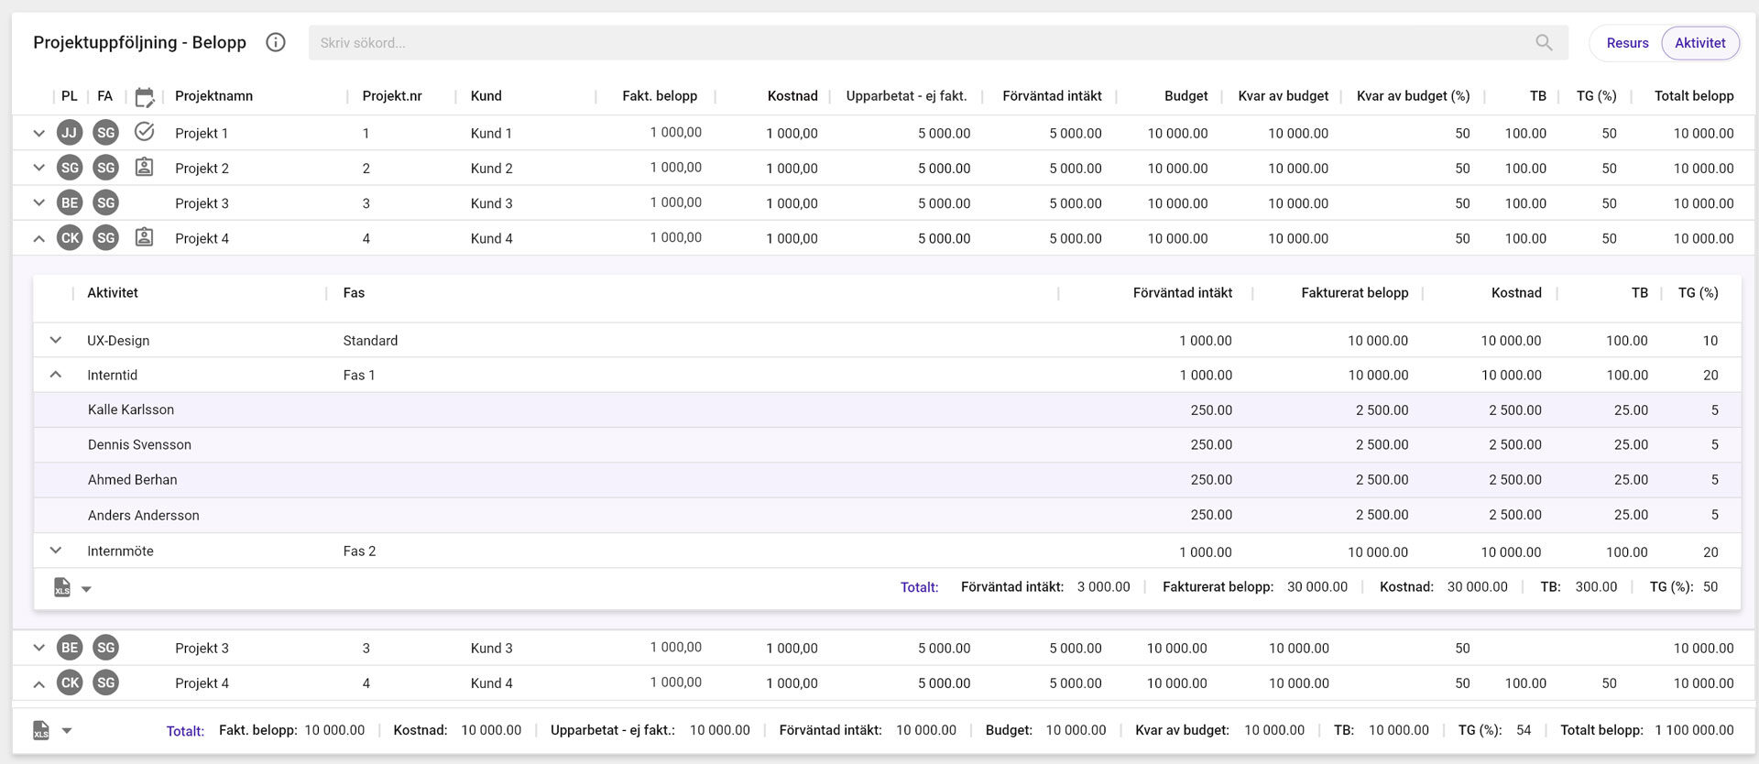Screen dimensions: 1759x764
Task: Click Totalt label in activity summary
Action: (919, 587)
